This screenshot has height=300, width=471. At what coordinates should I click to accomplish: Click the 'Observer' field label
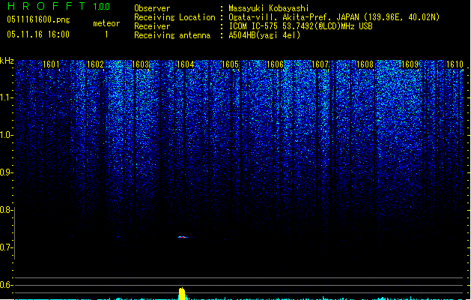tap(152, 8)
